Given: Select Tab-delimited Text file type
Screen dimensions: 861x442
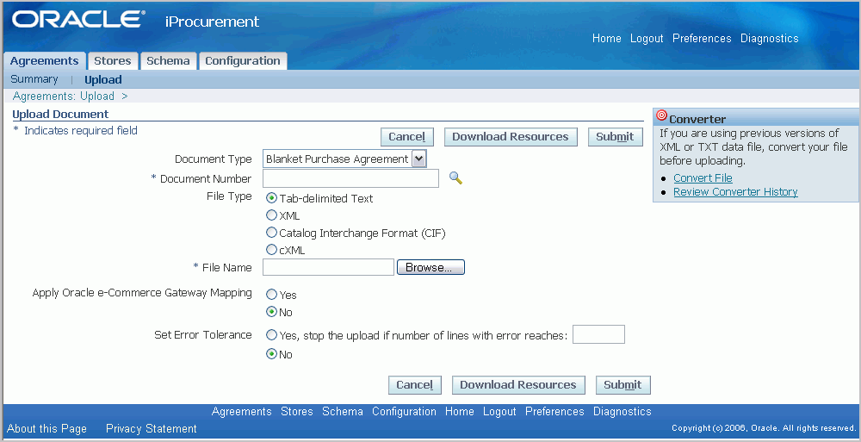Looking at the screenshot, I should [271, 198].
